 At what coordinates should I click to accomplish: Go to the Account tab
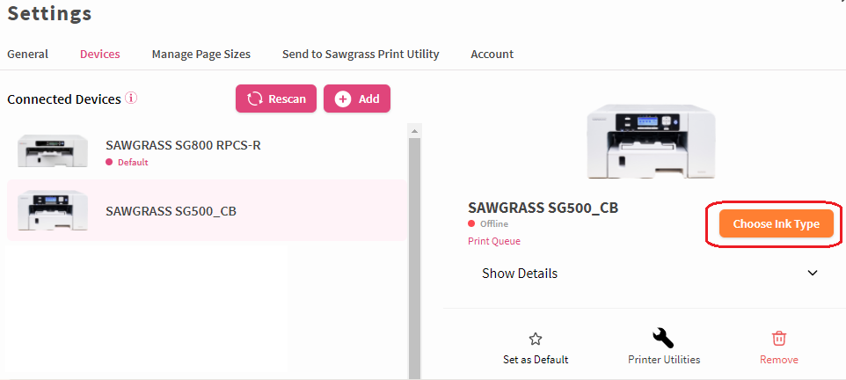point(492,54)
